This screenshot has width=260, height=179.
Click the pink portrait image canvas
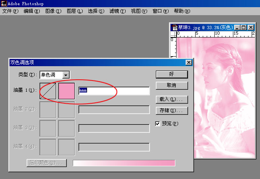click(224, 98)
